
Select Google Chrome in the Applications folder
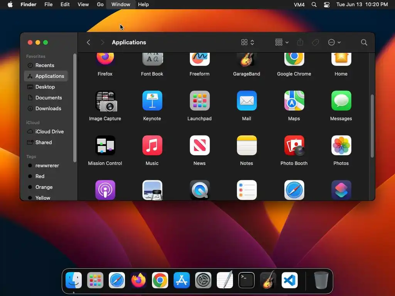pos(294,59)
